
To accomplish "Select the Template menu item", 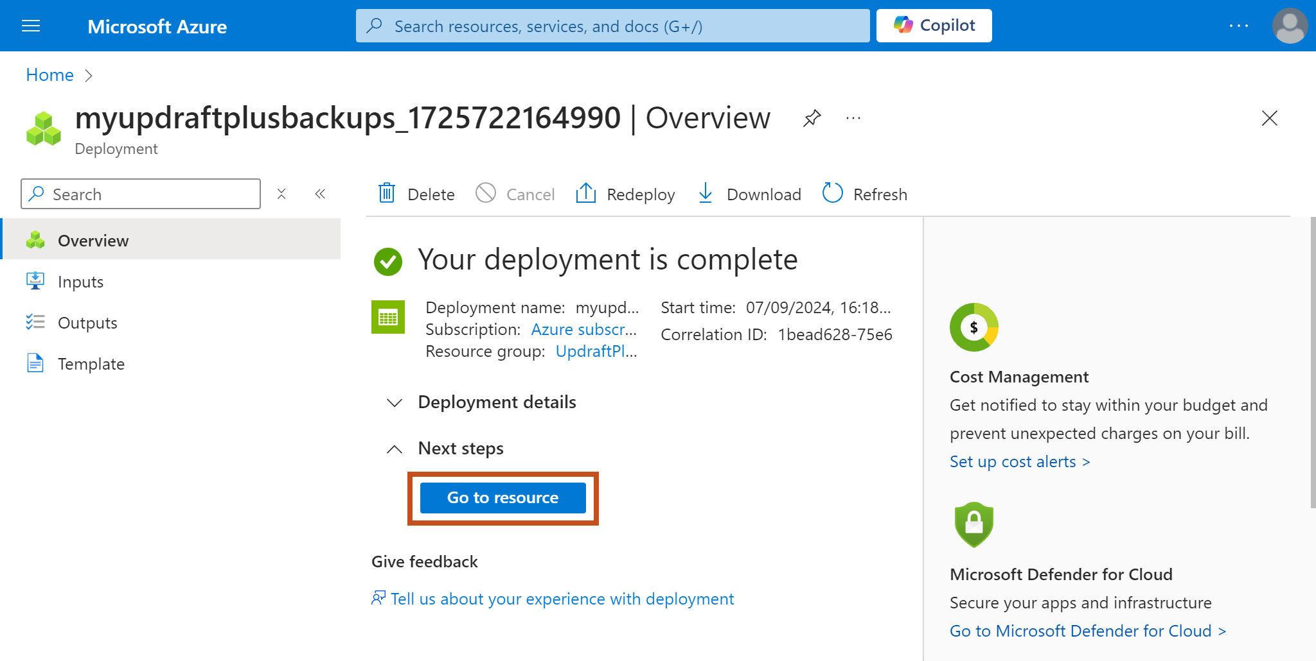I will (91, 364).
